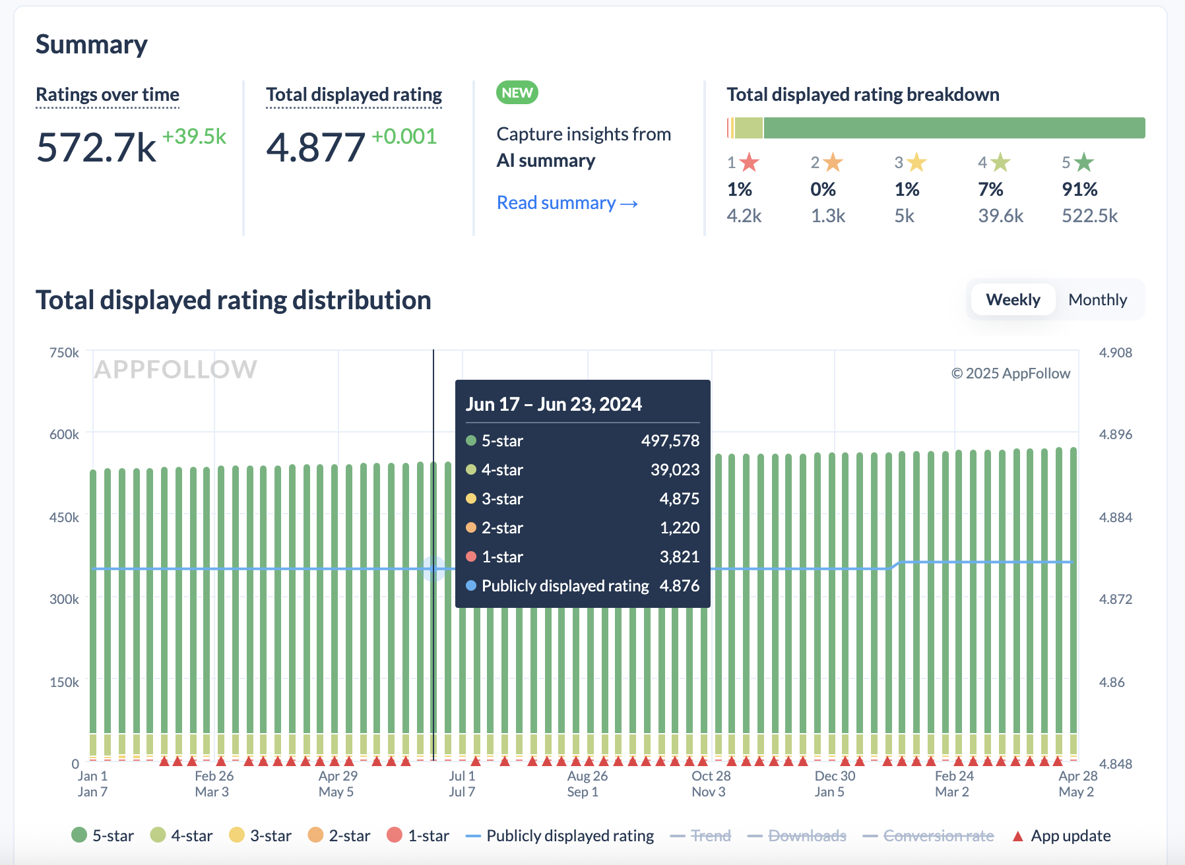Viewport: 1185px width, 865px height.
Task: Click the green 5-star icon in breakdown
Action: pyautogui.click(x=1084, y=162)
